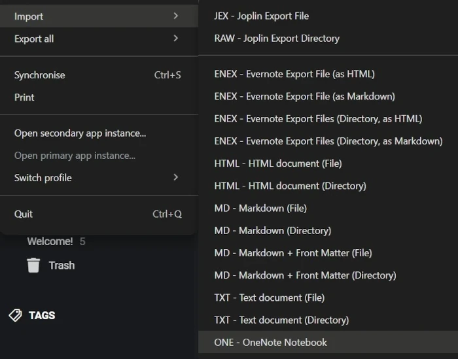Select Synchronise menu entry

point(99,75)
